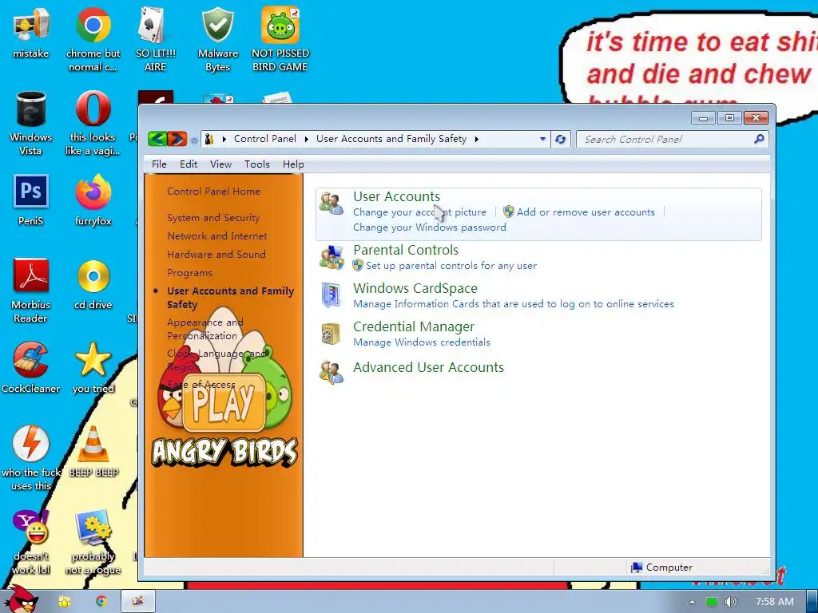Open recent pages dropdown beside Forward
The height and width of the screenshot is (613, 818).
(x=194, y=140)
